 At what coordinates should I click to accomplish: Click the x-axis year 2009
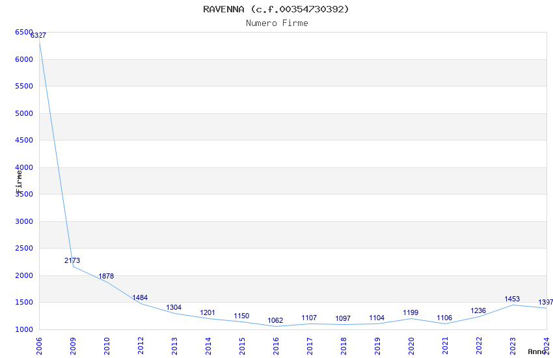[73, 346]
